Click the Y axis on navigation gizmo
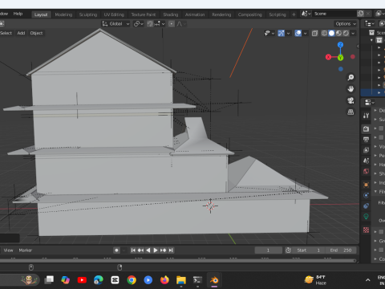This screenshot has height=289, width=385. 340,58
